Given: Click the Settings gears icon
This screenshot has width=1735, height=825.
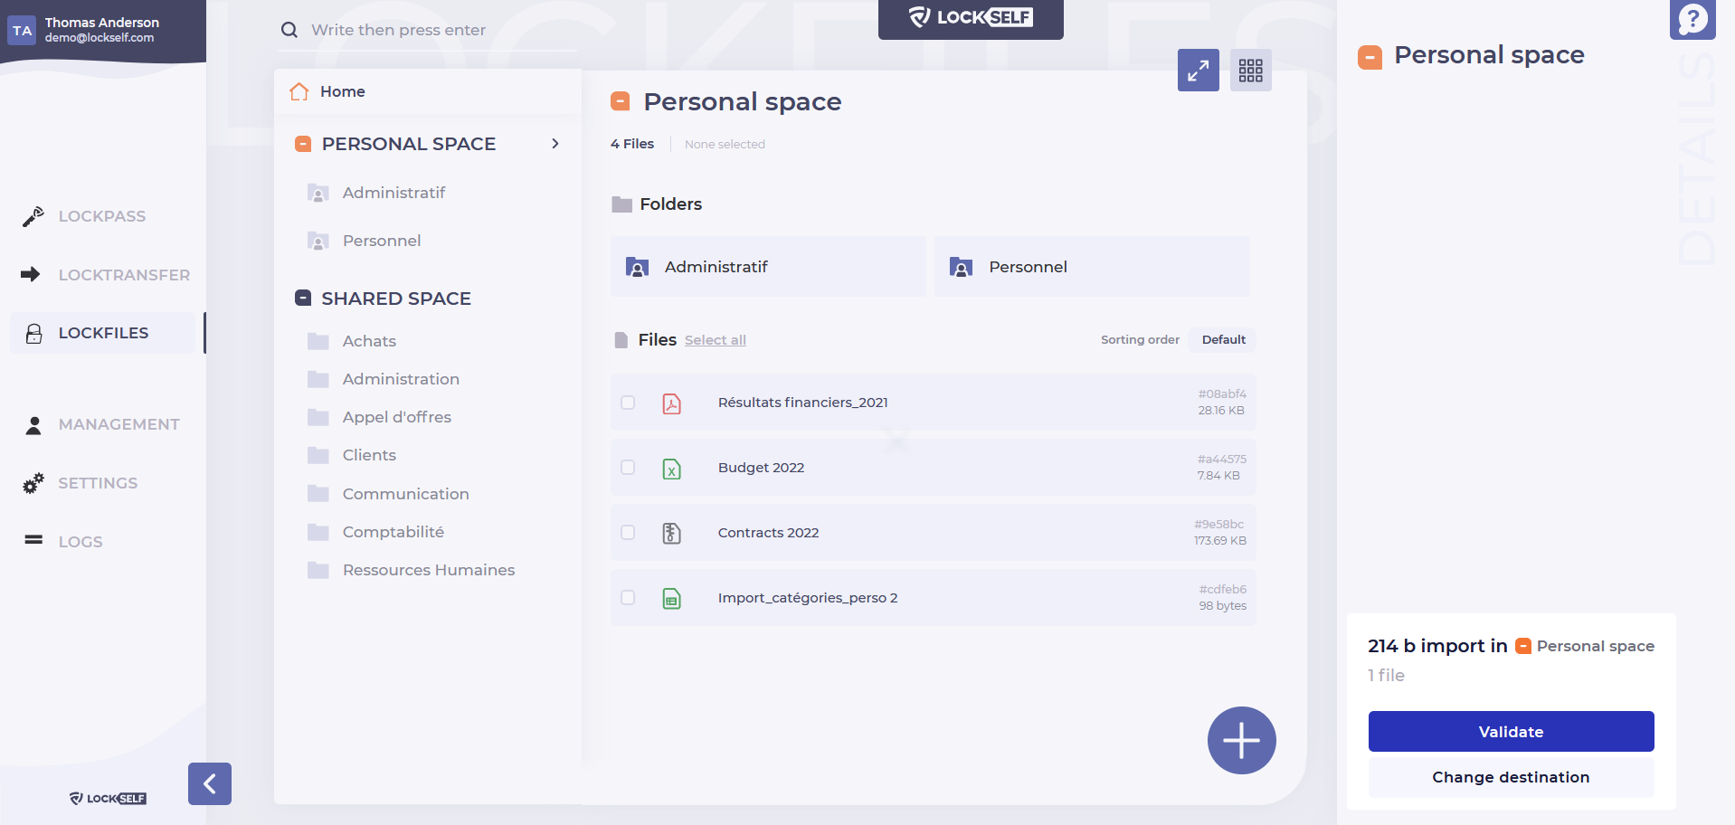Looking at the screenshot, I should [33, 483].
